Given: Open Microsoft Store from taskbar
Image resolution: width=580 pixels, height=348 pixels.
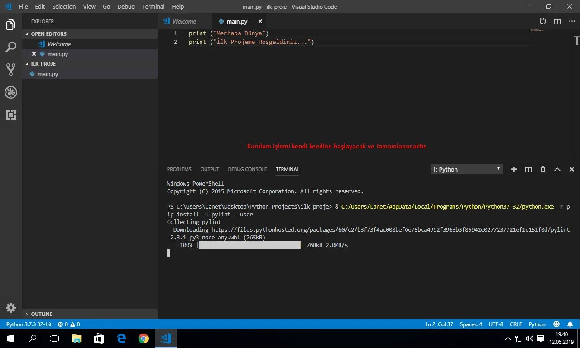Looking at the screenshot, I should tap(99, 338).
